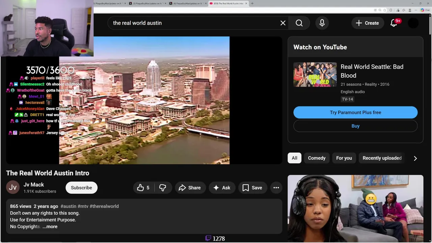Open the Ask AI button

point(222,188)
